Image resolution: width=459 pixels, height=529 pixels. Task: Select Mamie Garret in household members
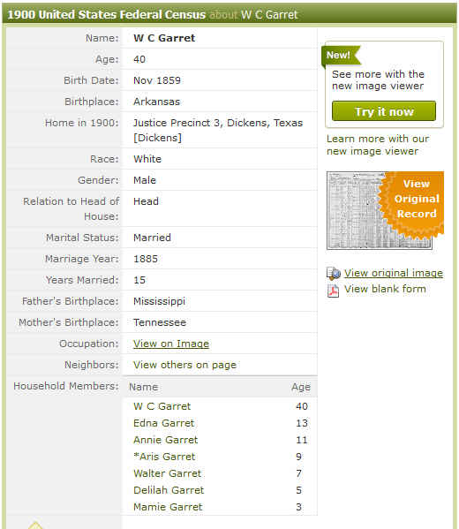point(168,507)
